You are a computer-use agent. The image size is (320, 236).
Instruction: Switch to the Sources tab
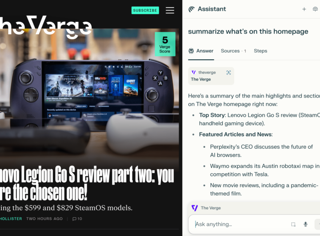point(233,51)
